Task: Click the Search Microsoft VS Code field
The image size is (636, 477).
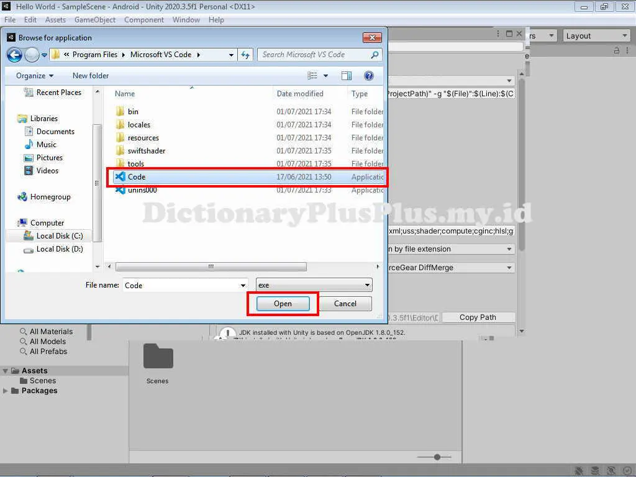Action: (x=314, y=55)
